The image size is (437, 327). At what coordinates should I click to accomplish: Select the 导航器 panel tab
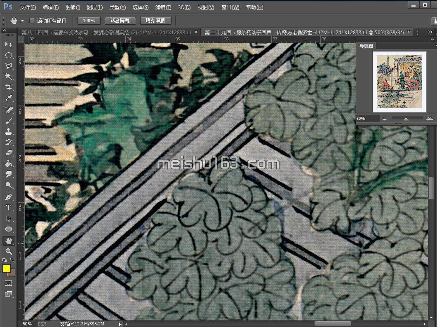click(366, 46)
